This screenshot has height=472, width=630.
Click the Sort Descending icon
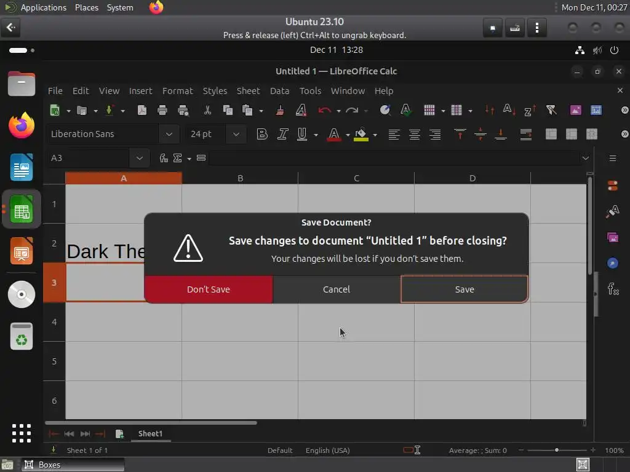click(x=530, y=111)
